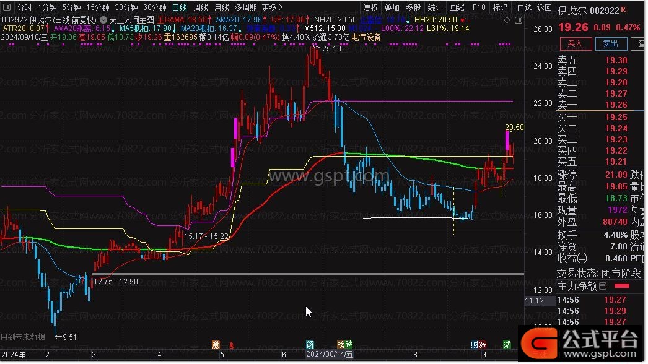Switch to the 5分钟 period
Screen dimensions: 648x364
tap(71, 7)
